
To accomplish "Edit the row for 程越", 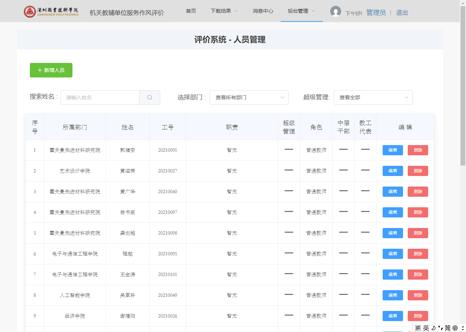I will tap(393, 254).
